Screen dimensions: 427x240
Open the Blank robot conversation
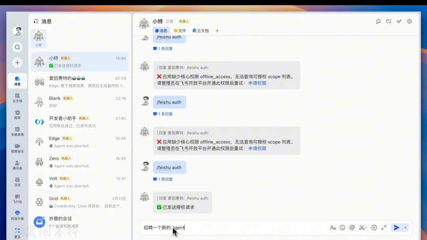79,102
